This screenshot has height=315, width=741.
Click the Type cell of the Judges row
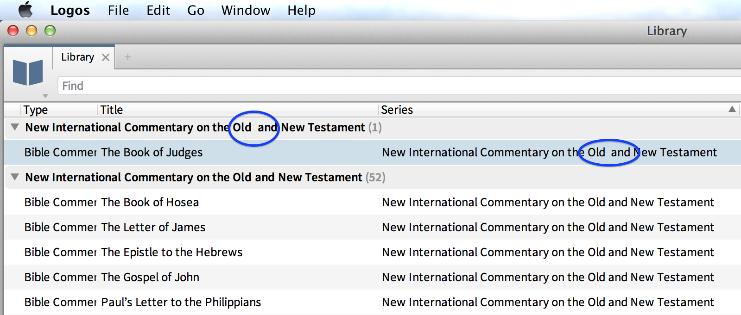coord(60,152)
